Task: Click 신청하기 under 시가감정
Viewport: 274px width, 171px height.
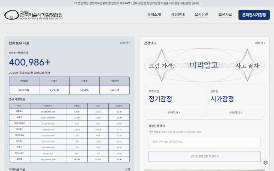Action: click(235, 113)
